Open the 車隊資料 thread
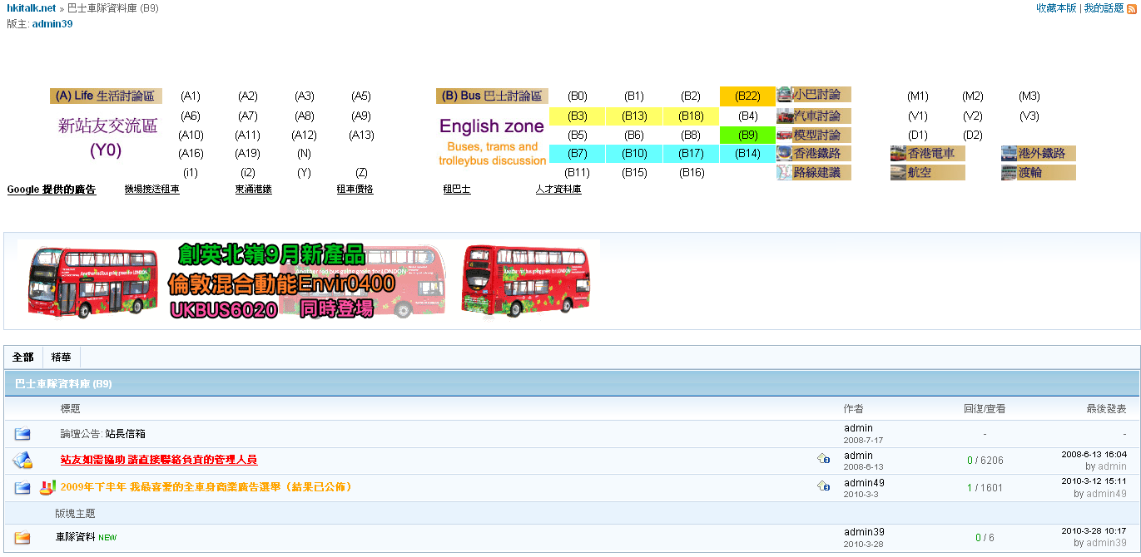 (76, 537)
